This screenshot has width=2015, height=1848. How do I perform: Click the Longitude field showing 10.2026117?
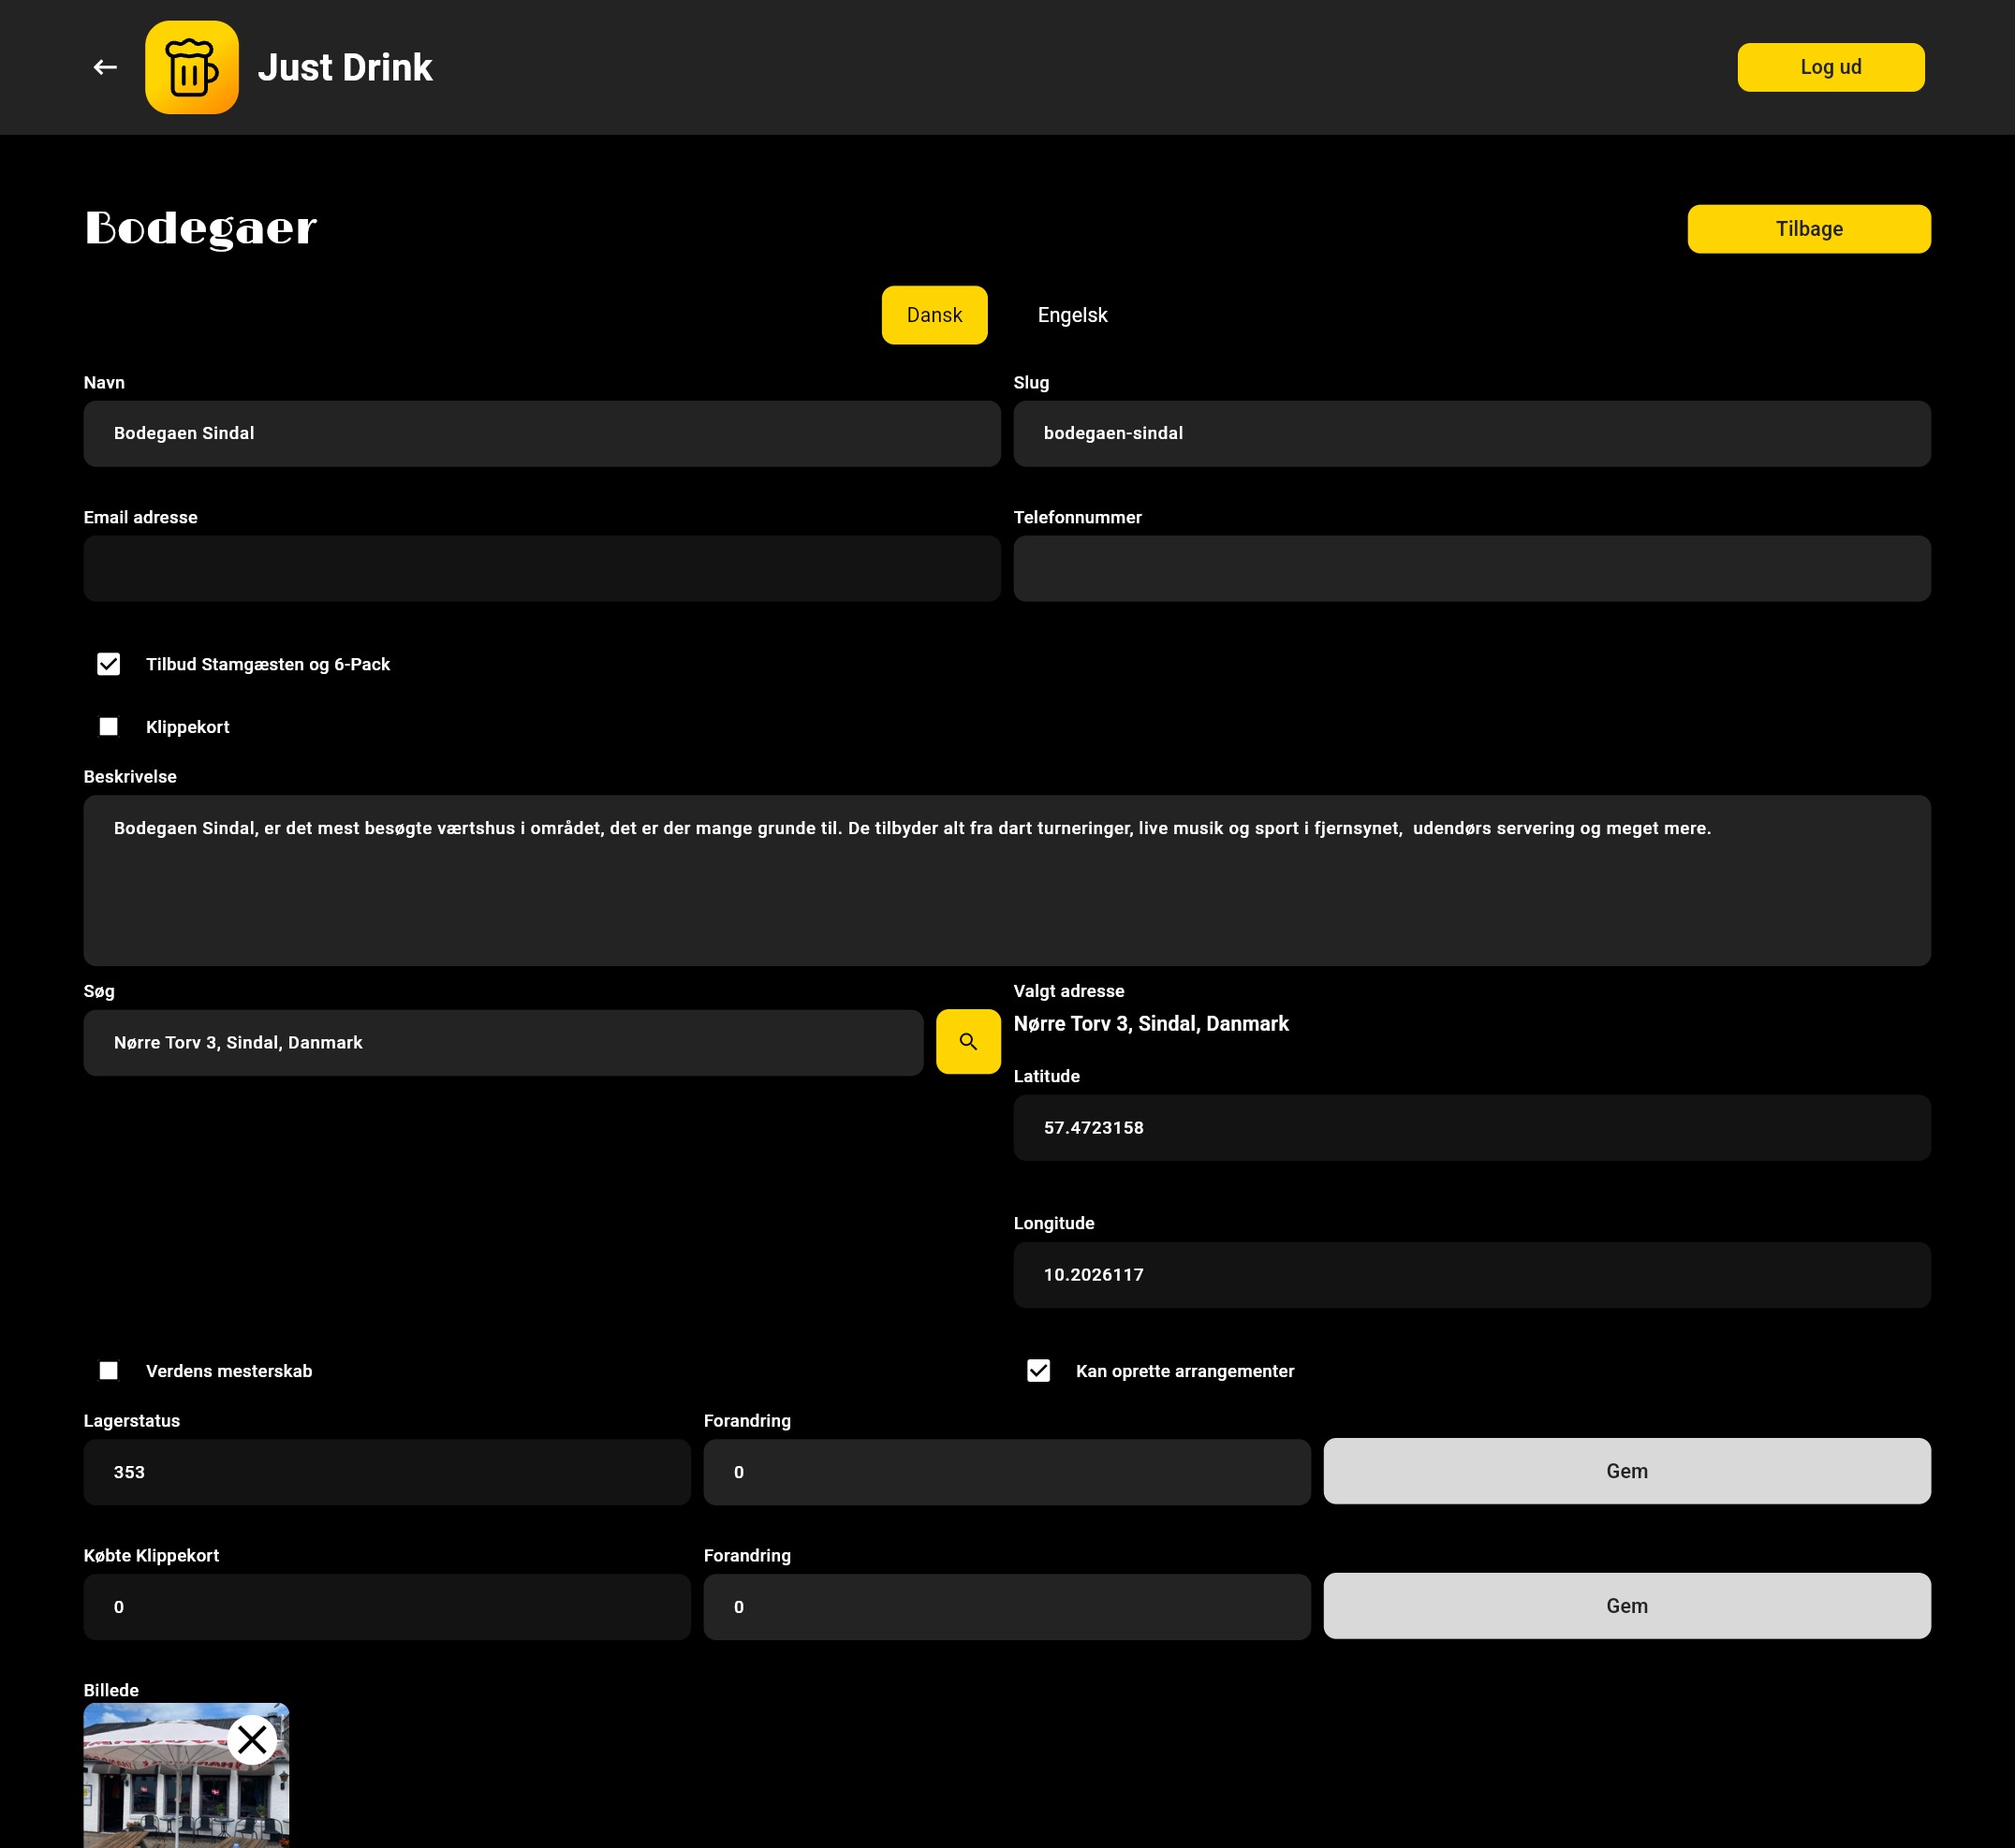click(x=1471, y=1274)
